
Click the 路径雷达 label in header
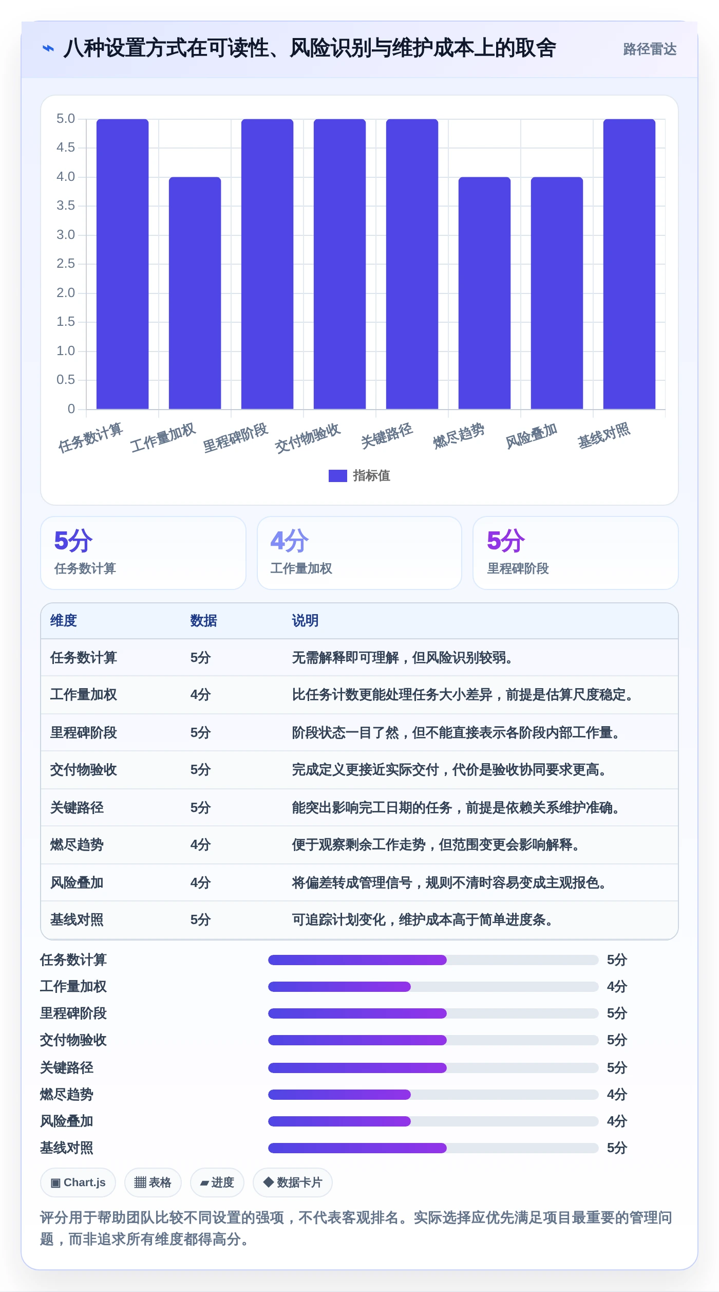(x=650, y=49)
